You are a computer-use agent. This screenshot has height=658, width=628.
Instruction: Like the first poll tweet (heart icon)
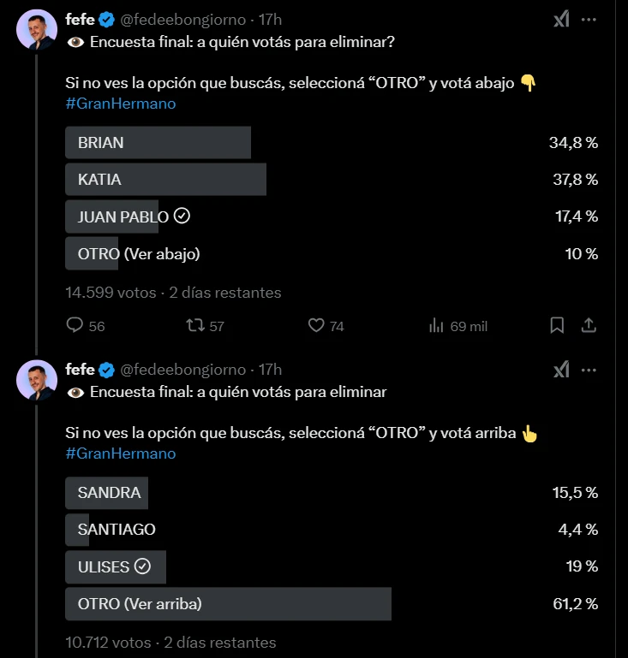[316, 325]
